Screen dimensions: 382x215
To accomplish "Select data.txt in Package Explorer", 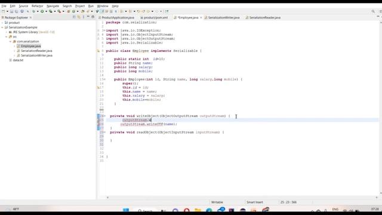I will click(18, 60).
